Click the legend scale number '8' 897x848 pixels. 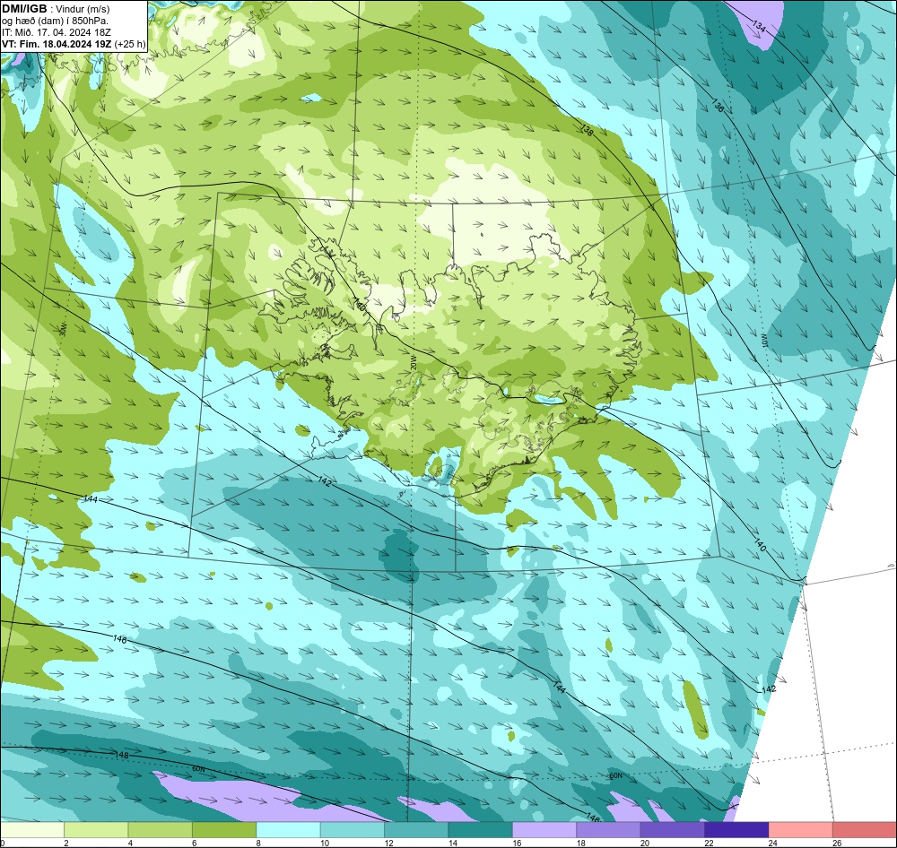tap(258, 843)
